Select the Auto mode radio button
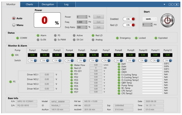This screenshot has width=182, height=115. pyautogui.click(x=14, y=18)
